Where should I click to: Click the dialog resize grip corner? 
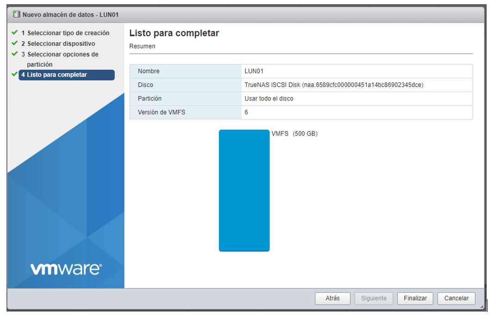[482, 306]
